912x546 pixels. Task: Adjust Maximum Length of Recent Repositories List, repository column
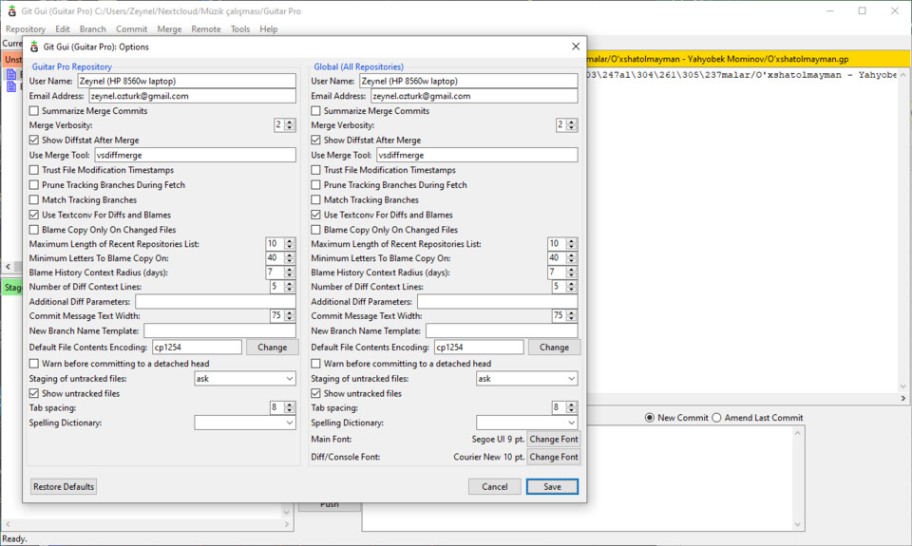pyautogui.click(x=280, y=244)
